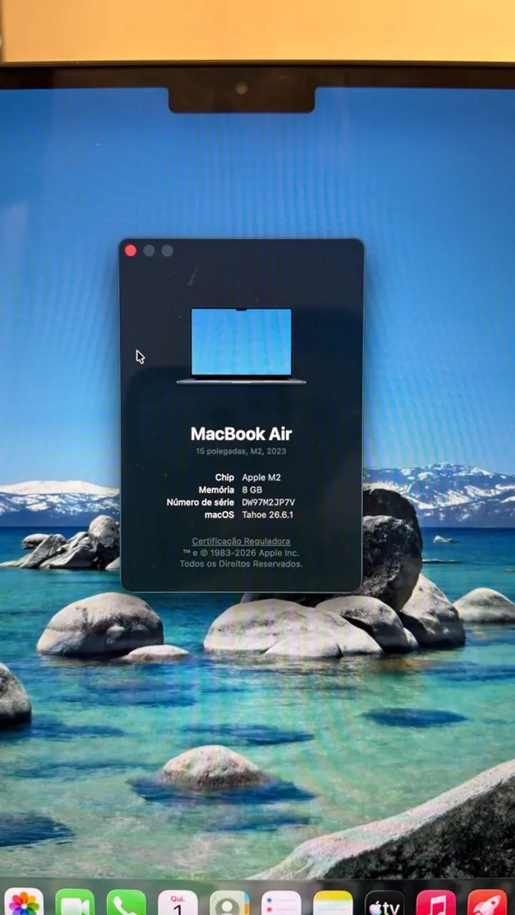
Task: Click the MacBook Air laptop image
Action: [x=241, y=346]
